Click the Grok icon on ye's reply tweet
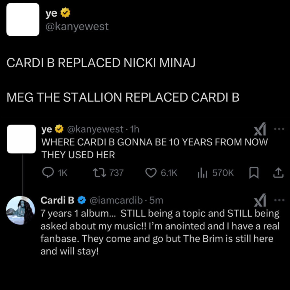 coord(260,129)
